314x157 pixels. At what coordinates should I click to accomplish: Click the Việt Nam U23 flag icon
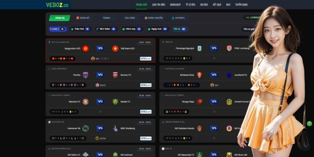point(115,48)
